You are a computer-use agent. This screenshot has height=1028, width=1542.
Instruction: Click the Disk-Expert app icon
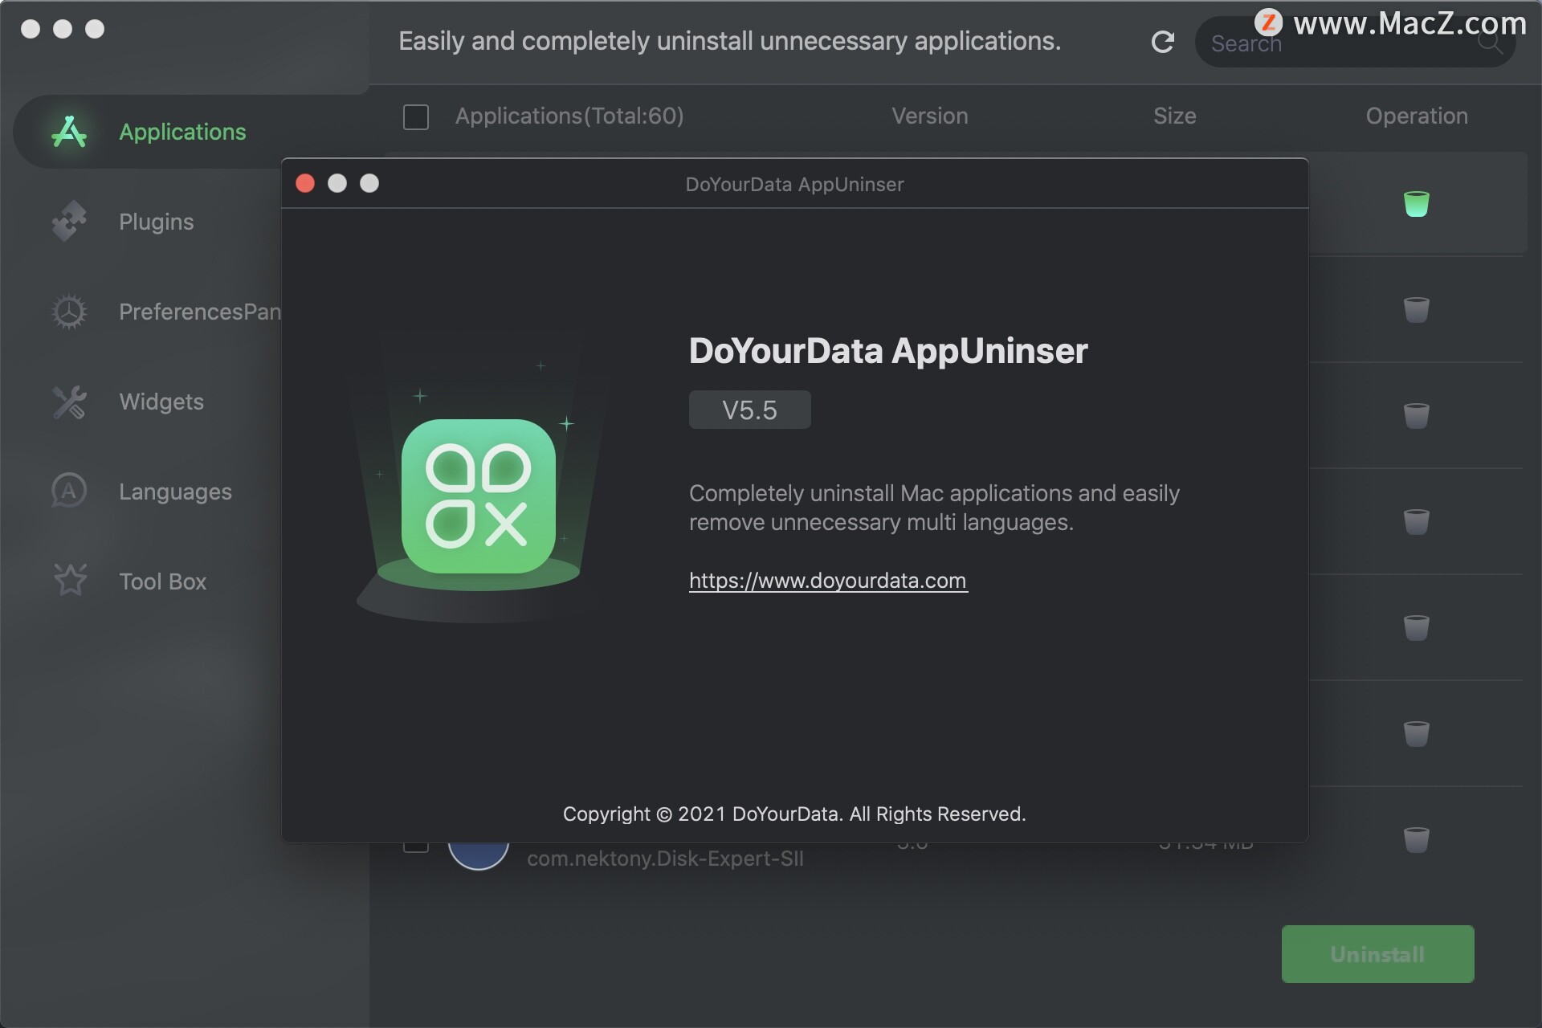pyautogui.click(x=479, y=856)
